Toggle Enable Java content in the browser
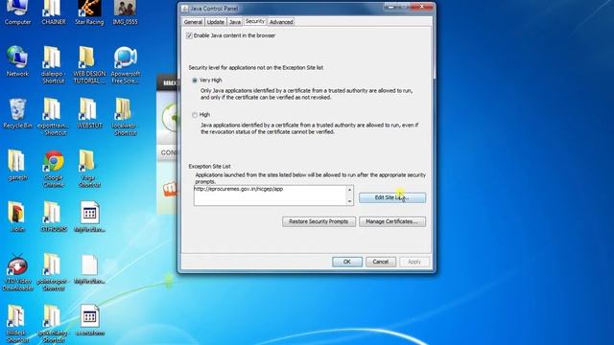This screenshot has width=614, height=345. [x=189, y=35]
